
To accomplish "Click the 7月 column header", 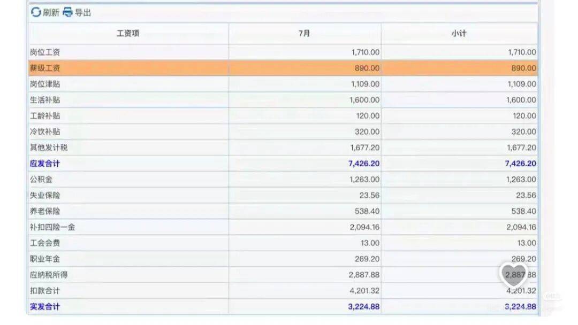I will 304,34.
